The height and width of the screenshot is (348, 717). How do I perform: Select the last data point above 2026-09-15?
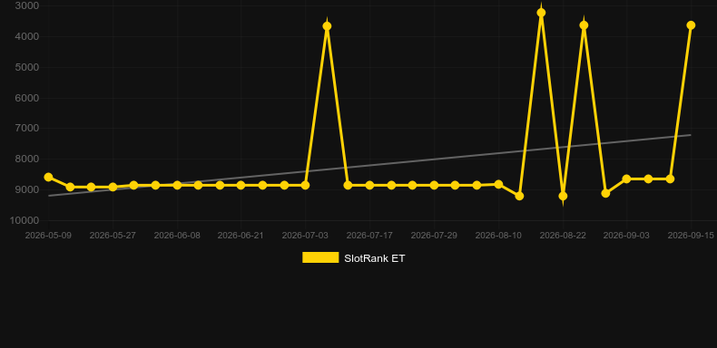click(691, 25)
